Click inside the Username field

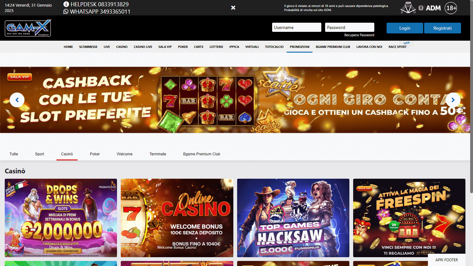point(296,27)
